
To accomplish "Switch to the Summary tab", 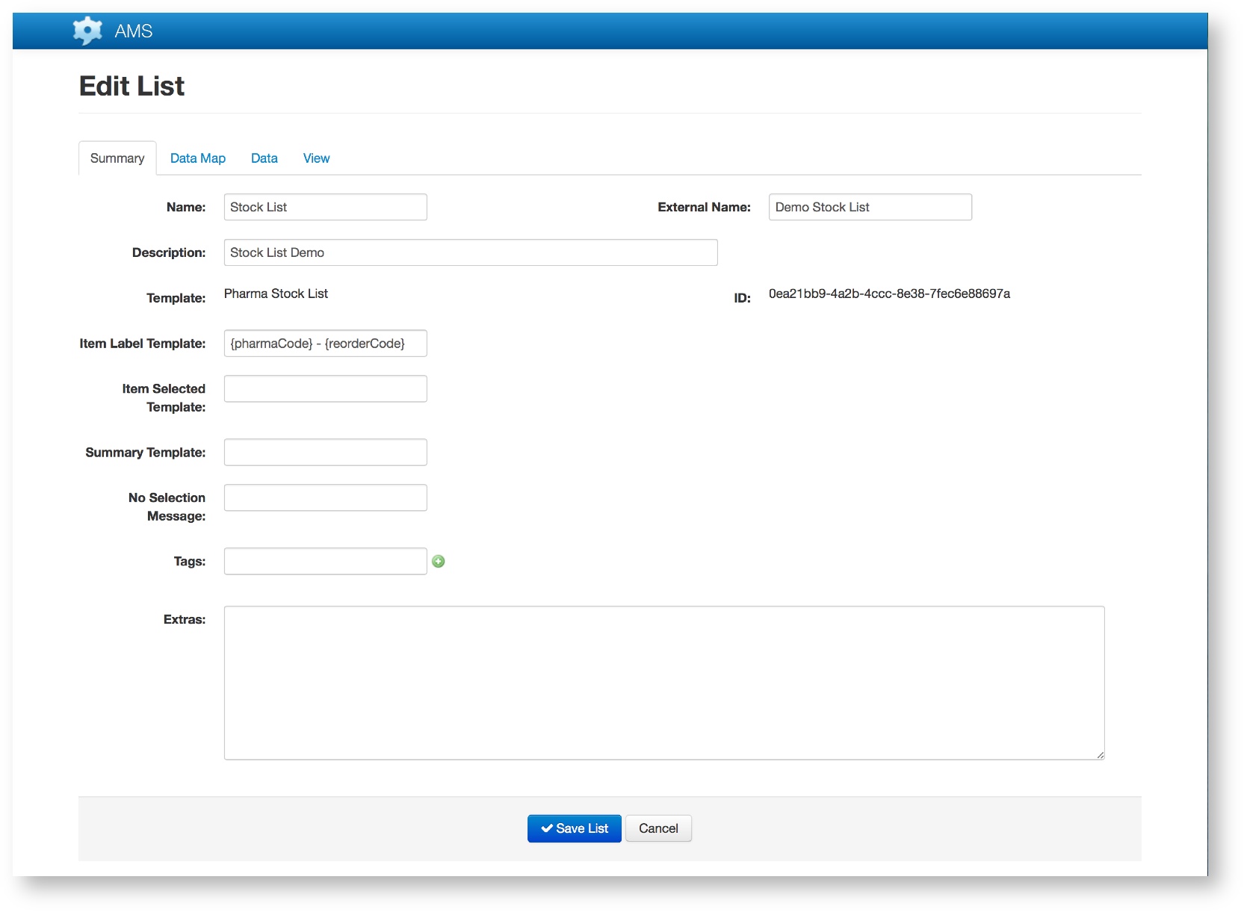I will (x=117, y=158).
